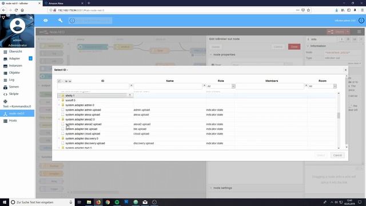Click the red Done button in node editor

point(294,47)
